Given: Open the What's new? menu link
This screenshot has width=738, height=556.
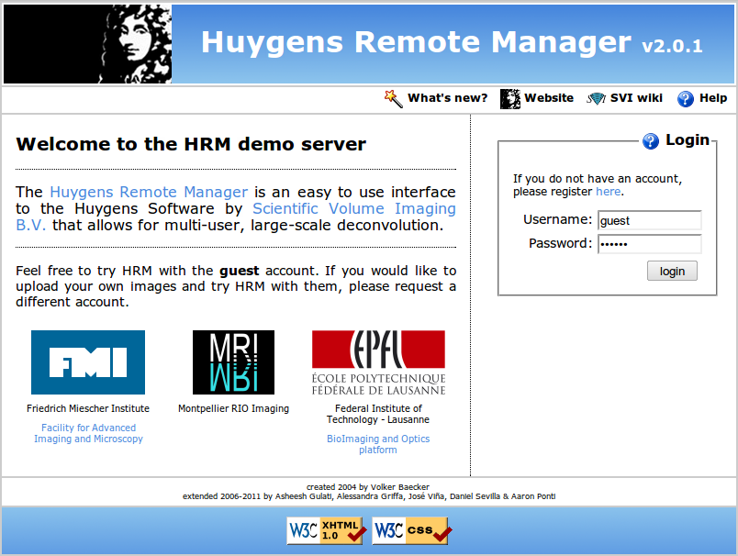Looking at the screenshot, I should pyautogui.click(x=448, y=98).
